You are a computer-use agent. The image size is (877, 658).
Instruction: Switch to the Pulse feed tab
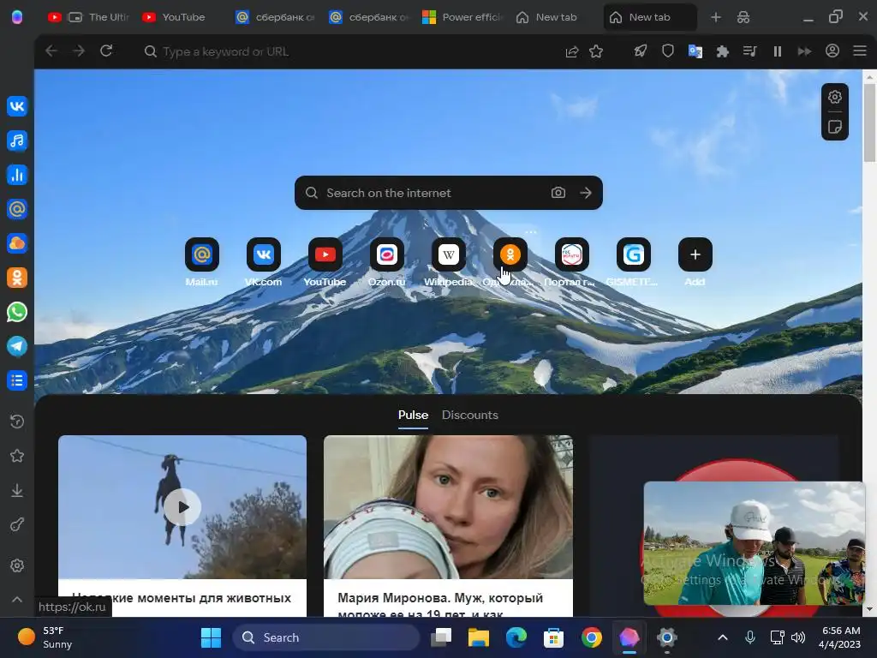tap(413, 416)
